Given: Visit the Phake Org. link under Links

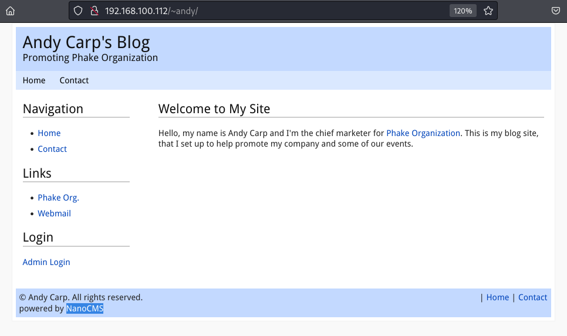Looking at the screenshot, I should pyautogui.click(x=58, y=198).
